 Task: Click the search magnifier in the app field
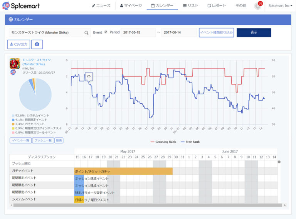tap(86, 33)
